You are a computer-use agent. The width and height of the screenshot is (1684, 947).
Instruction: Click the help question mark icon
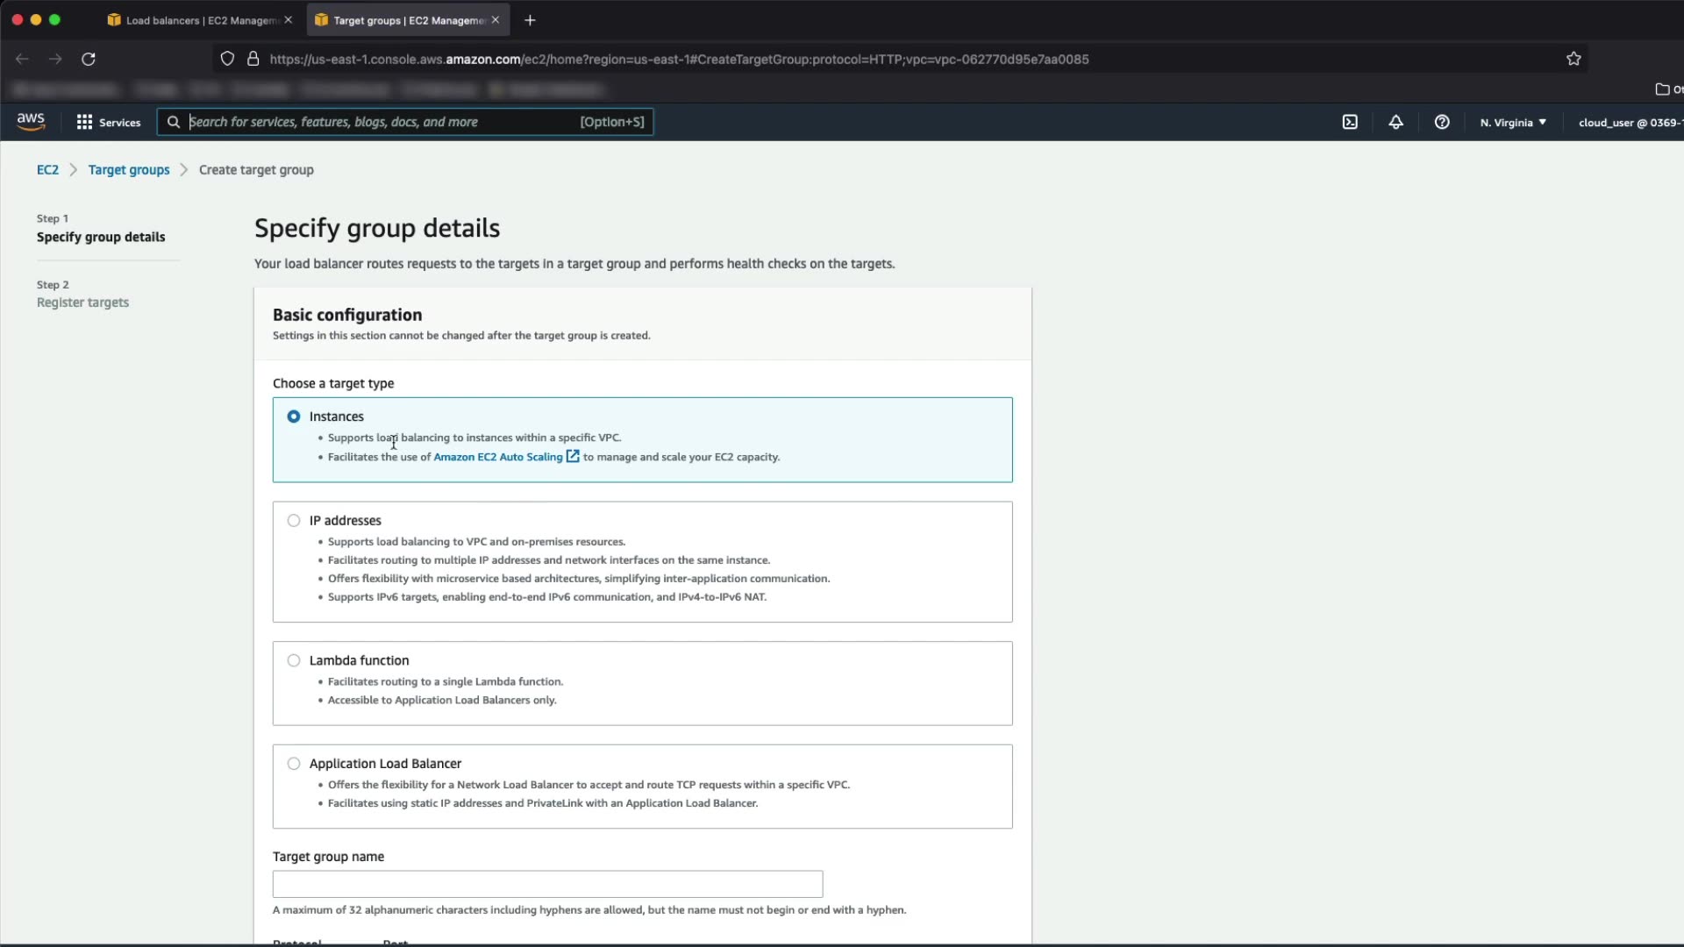coord(1442,122)
